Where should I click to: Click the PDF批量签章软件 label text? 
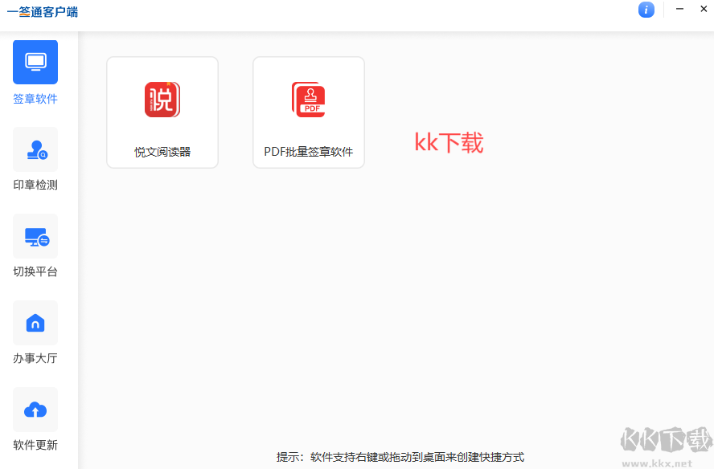(309, 150)
